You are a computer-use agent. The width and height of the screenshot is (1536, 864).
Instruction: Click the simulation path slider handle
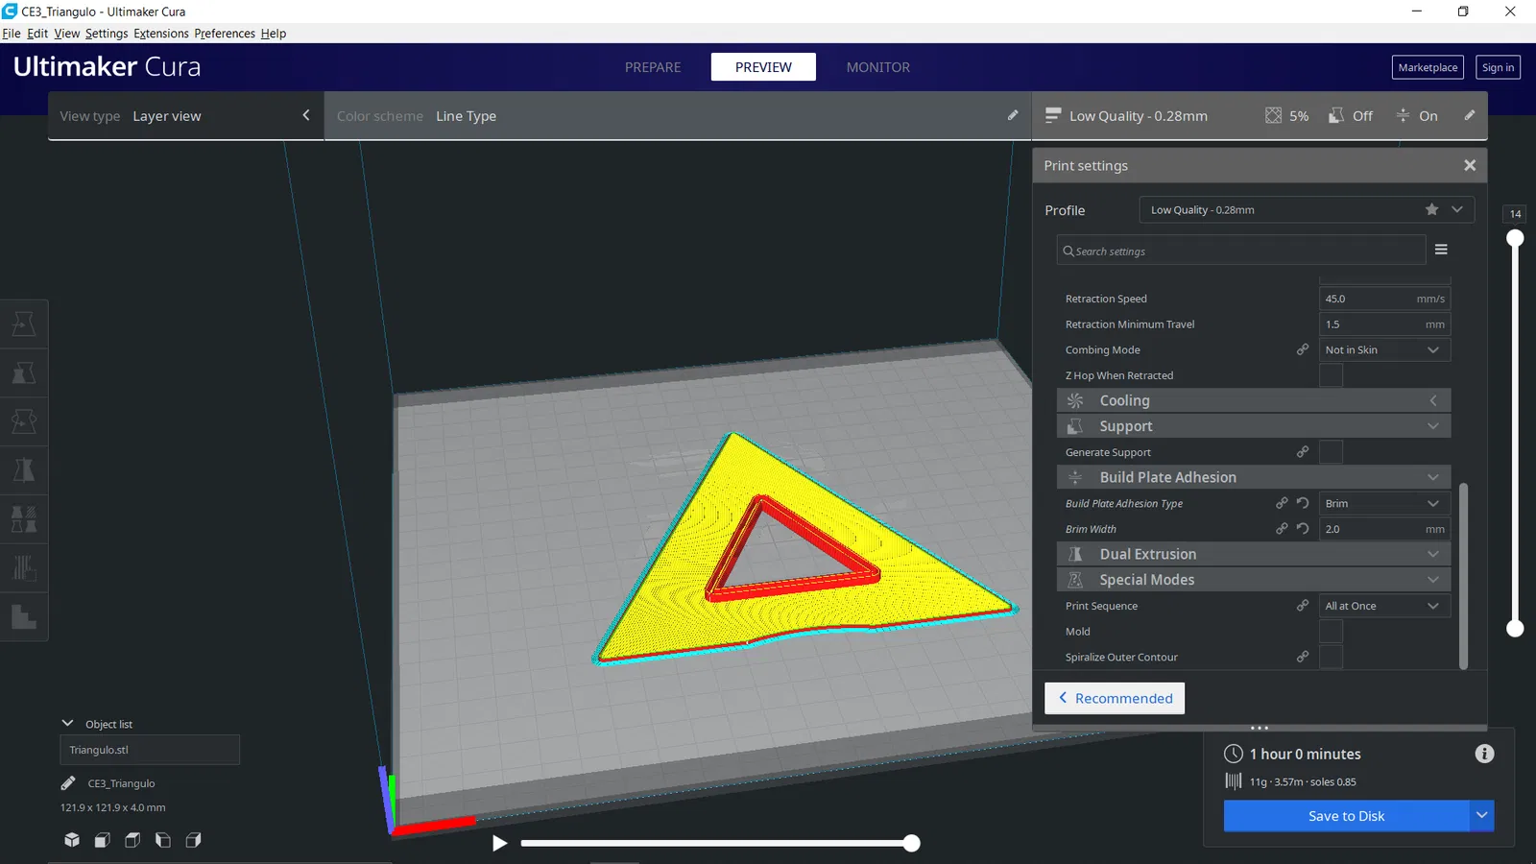[912, 843]
